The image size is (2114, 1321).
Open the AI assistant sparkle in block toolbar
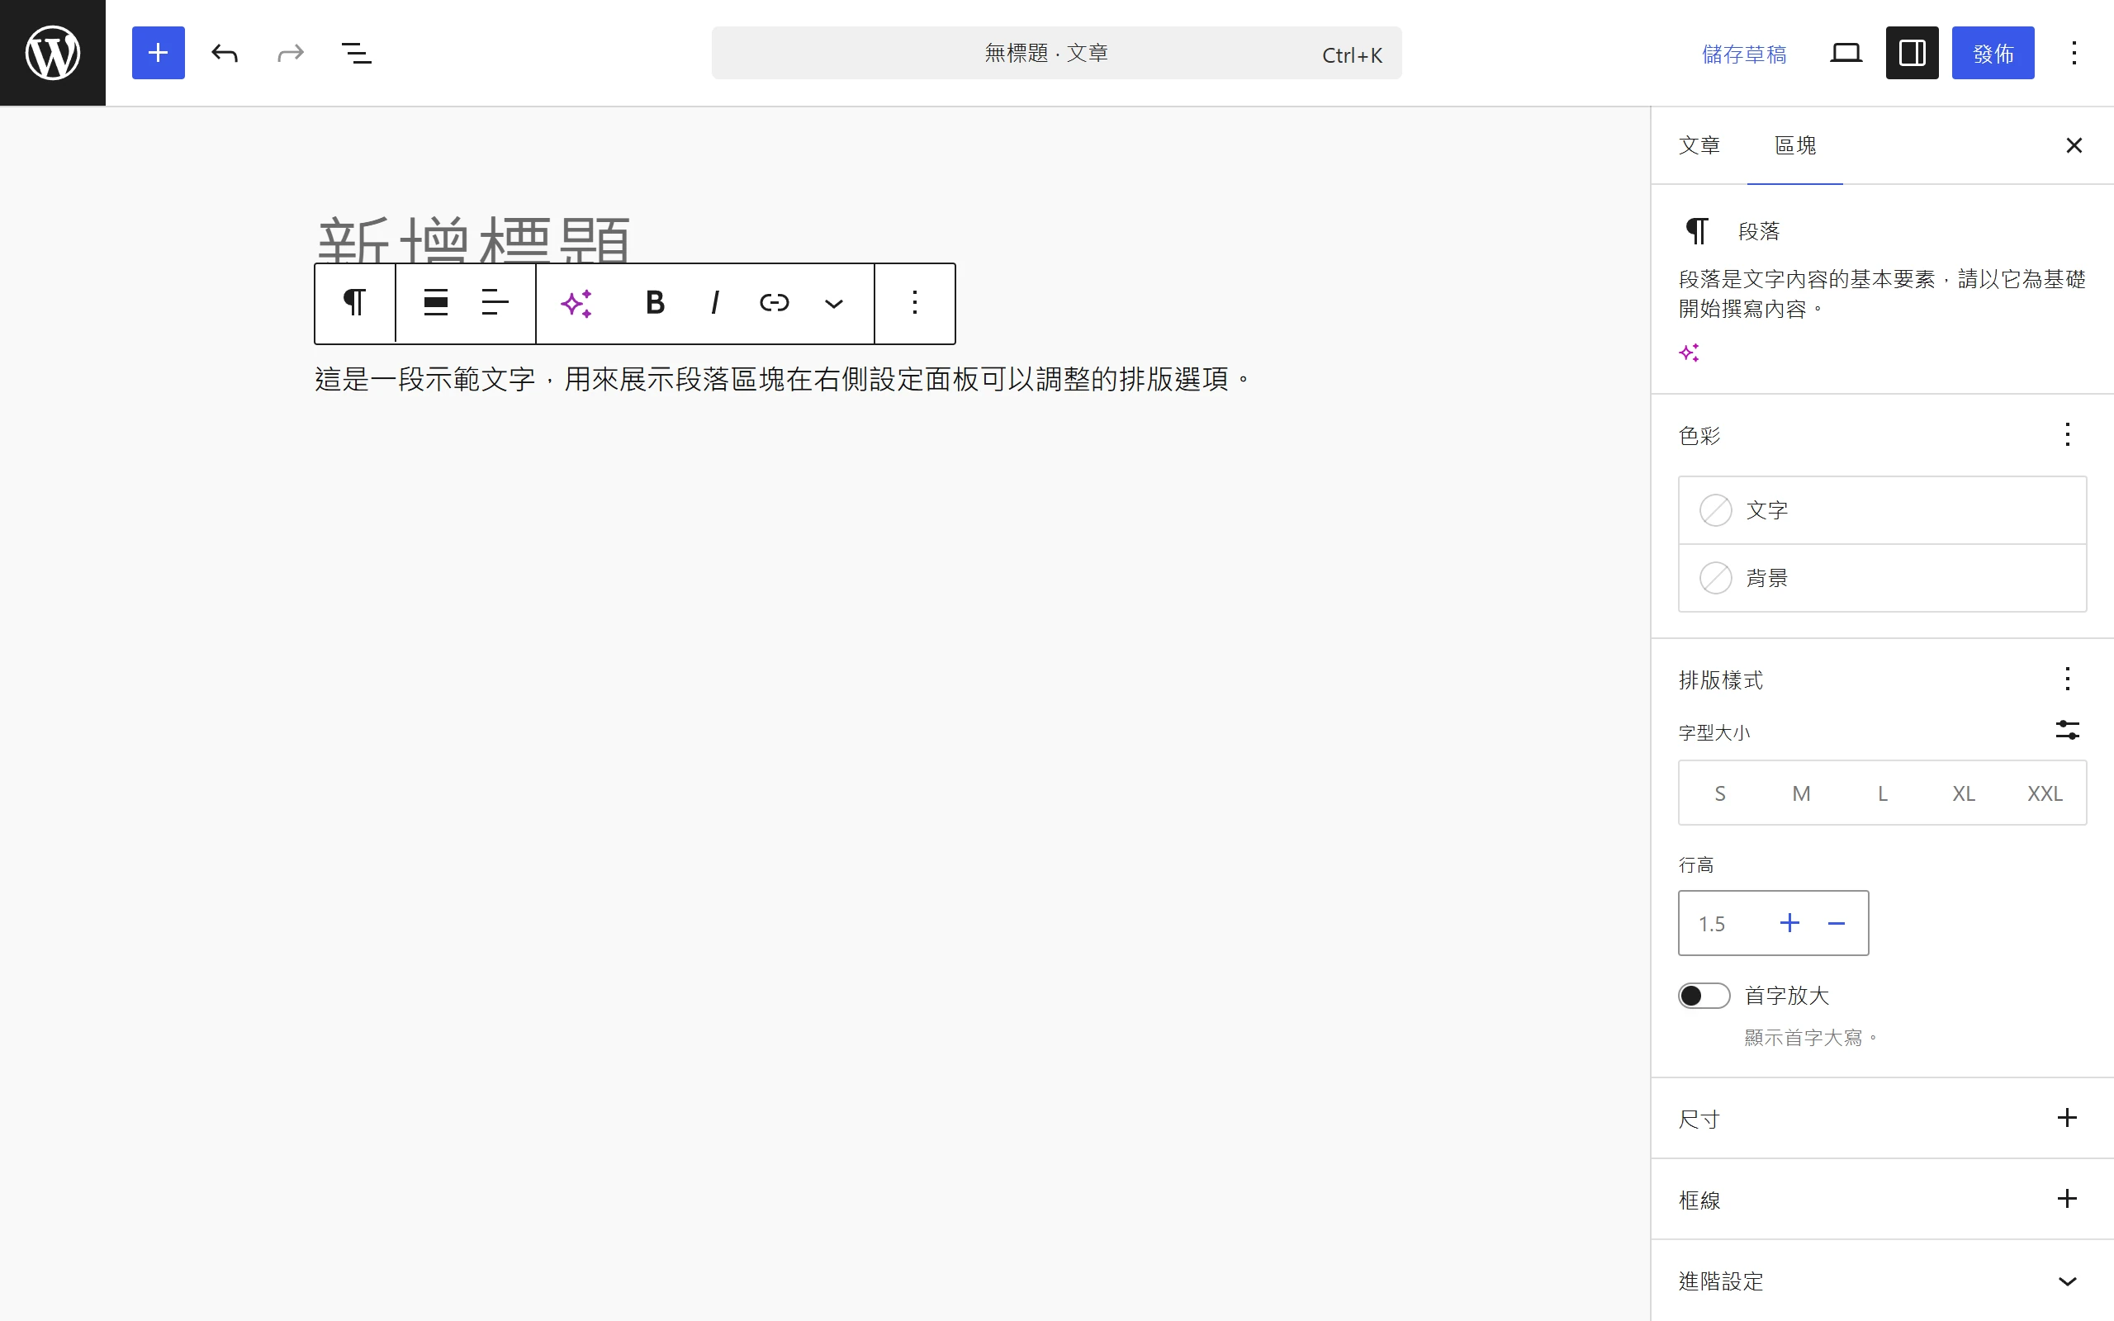click(x=576, y=303)
